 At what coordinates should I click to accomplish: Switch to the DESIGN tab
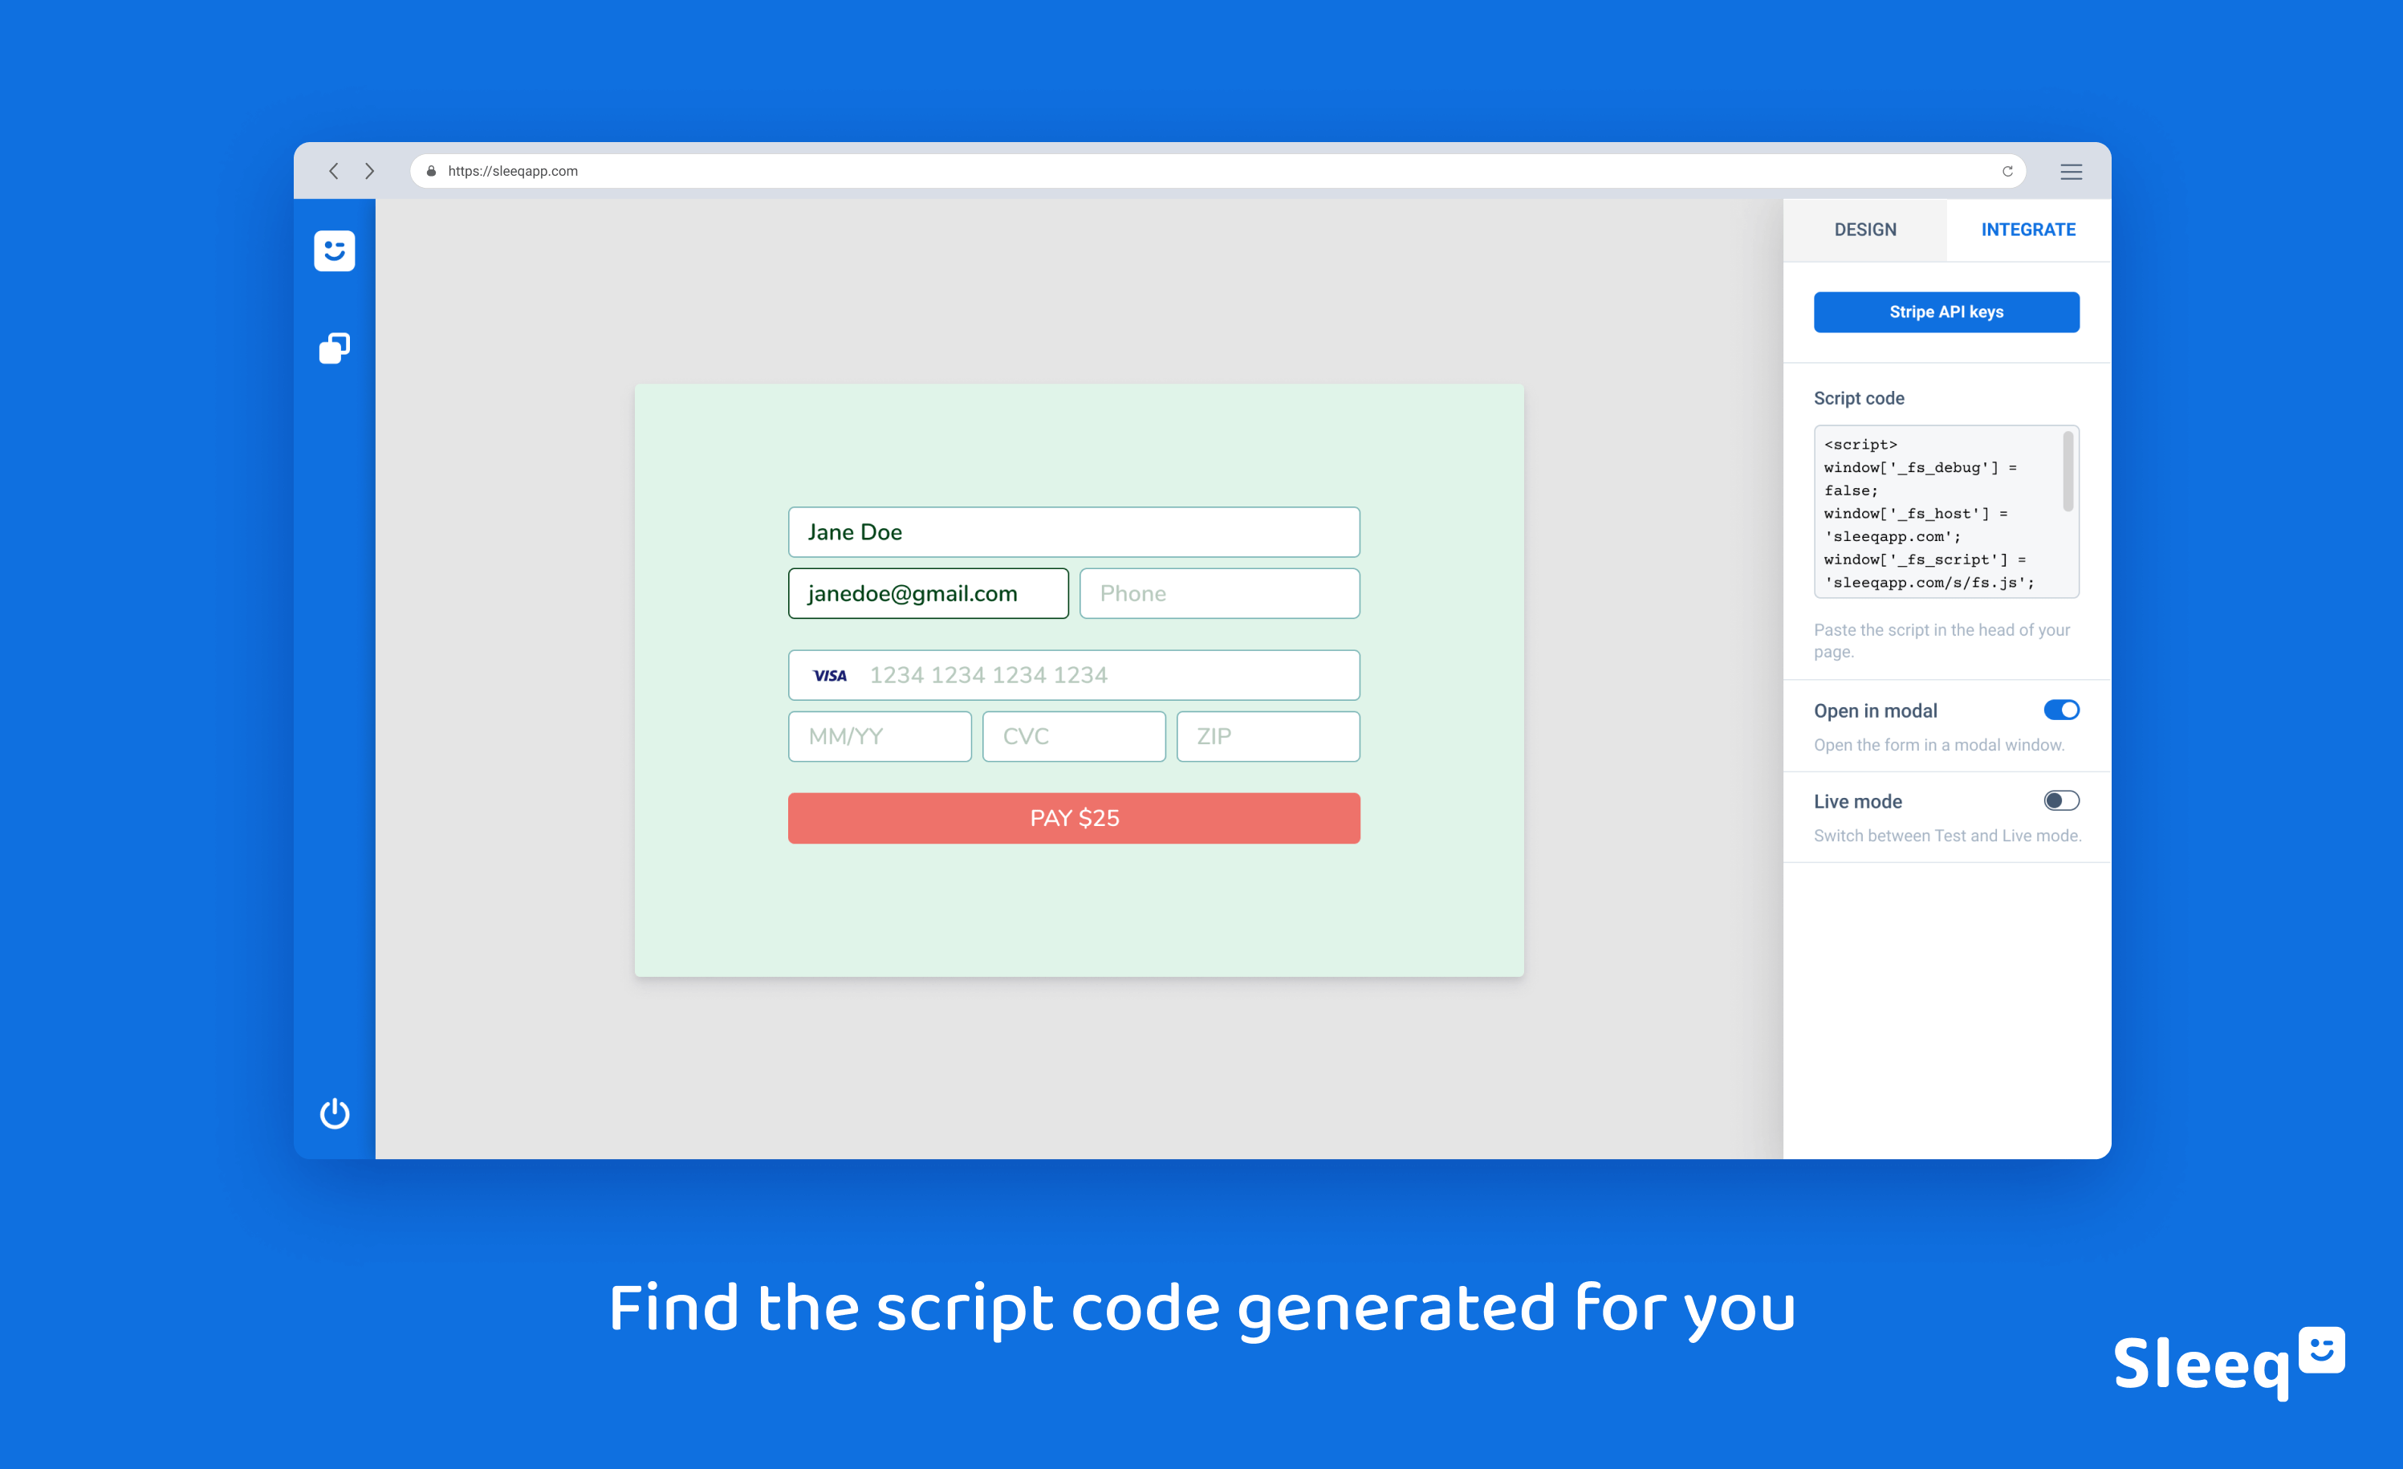tap(1864, 230)
